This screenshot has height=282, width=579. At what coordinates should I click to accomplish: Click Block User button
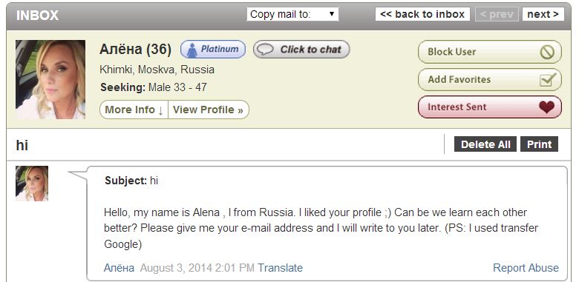490,52
